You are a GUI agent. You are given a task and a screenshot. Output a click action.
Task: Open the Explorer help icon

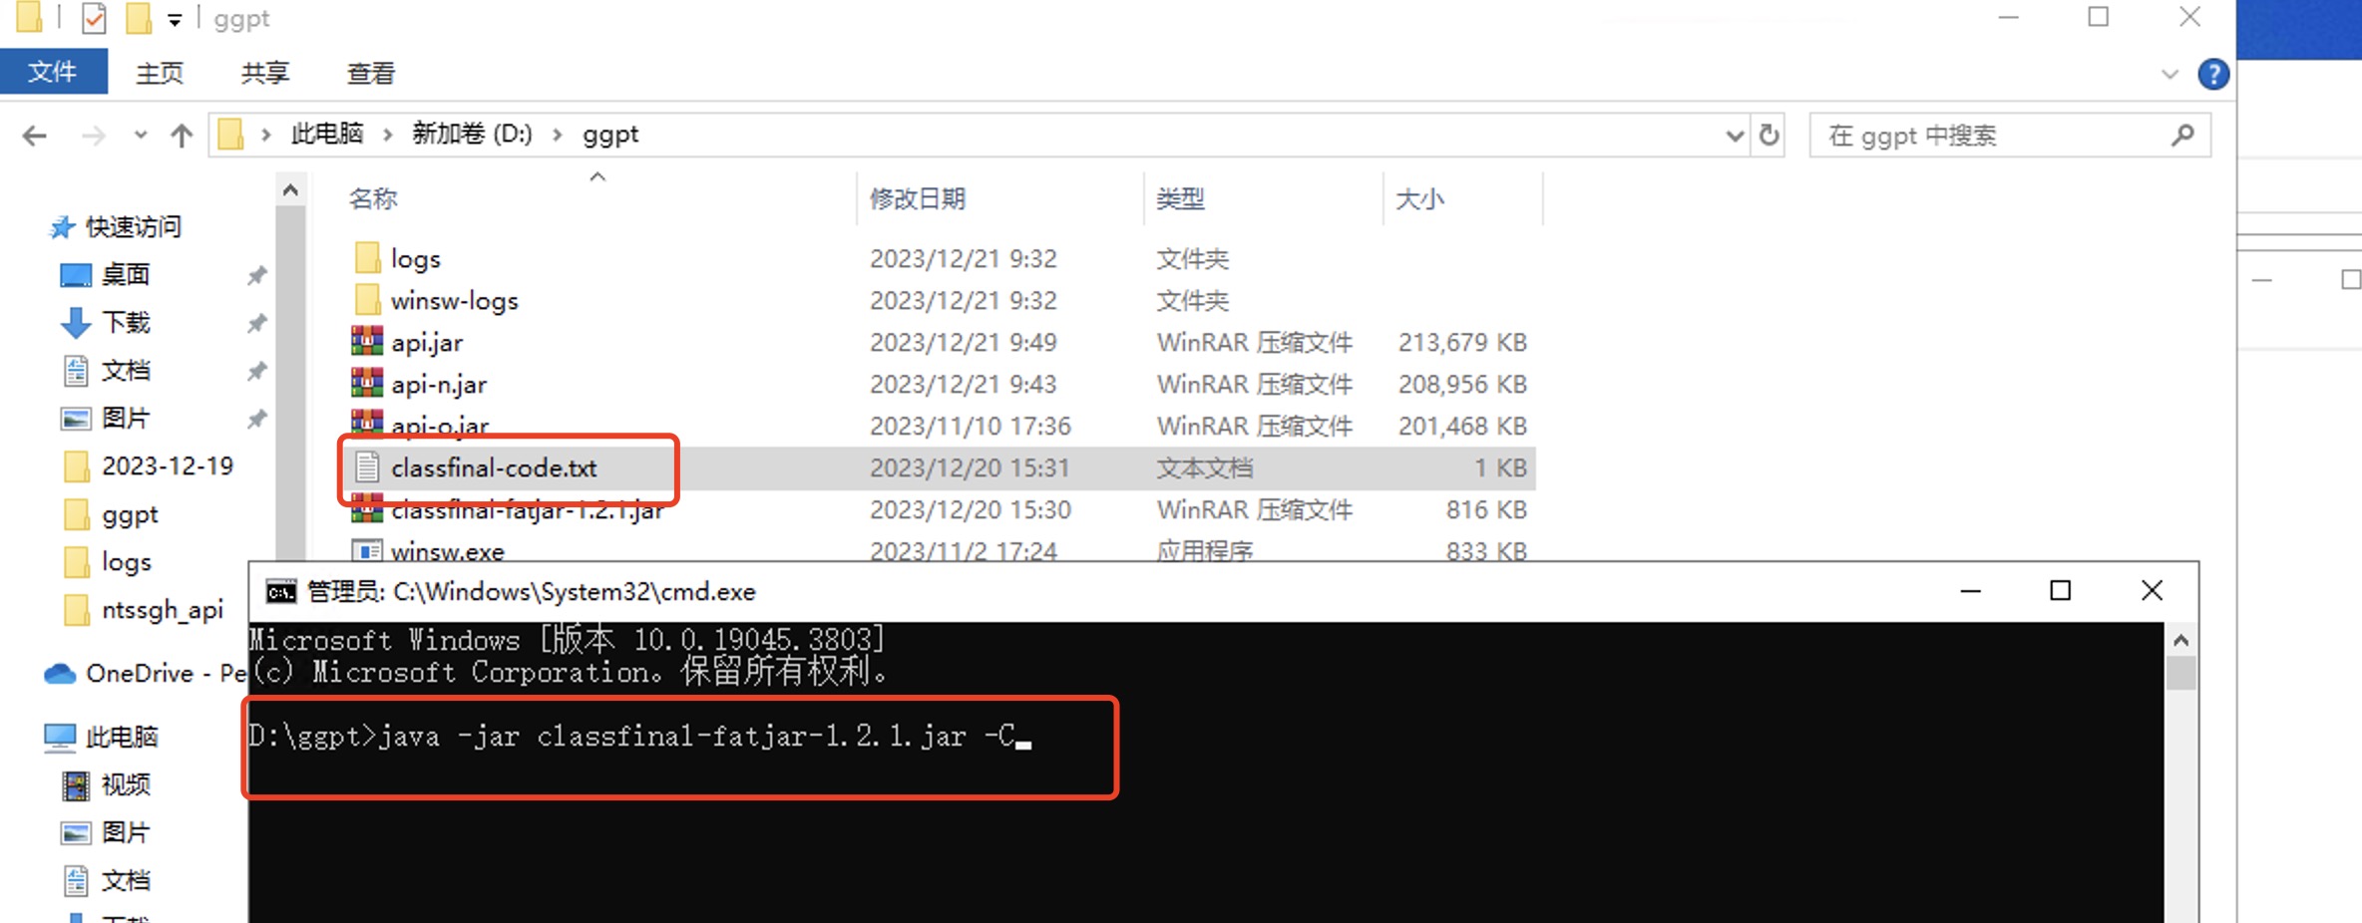2212,75
